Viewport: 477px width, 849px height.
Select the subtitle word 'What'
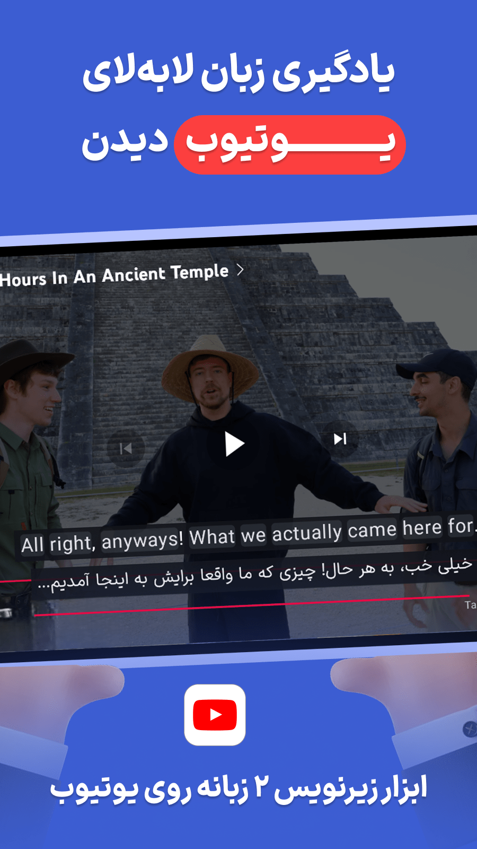tap(212, 537)
